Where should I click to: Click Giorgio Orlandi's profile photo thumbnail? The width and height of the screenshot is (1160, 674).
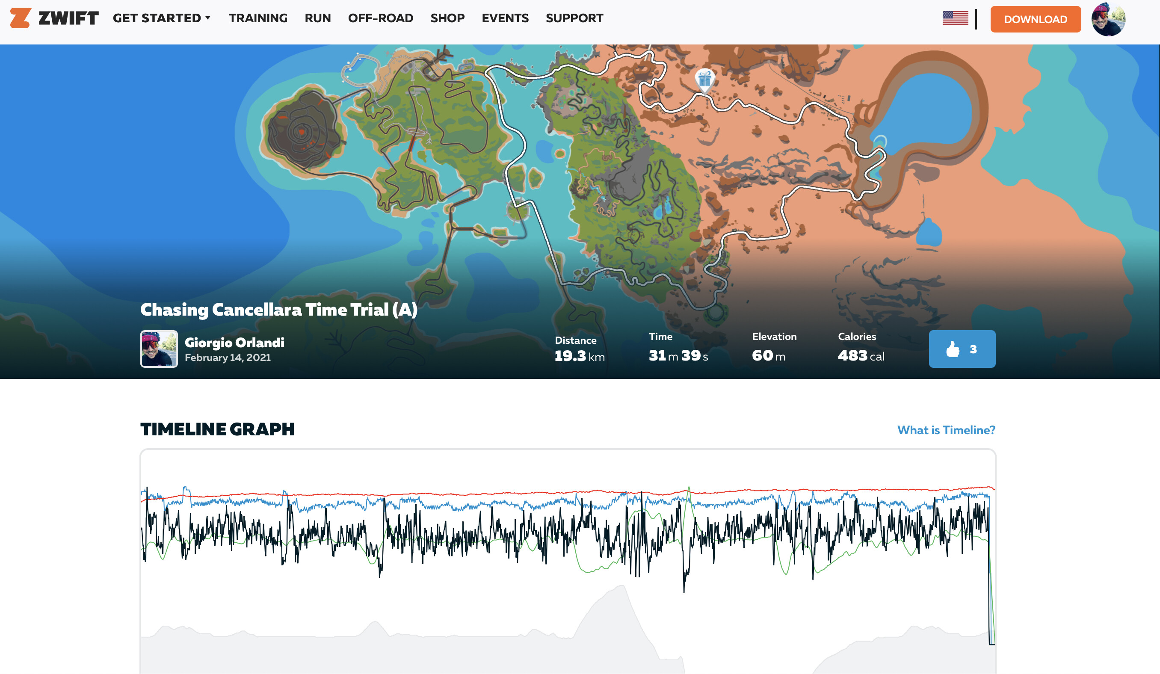pos(159,349)
